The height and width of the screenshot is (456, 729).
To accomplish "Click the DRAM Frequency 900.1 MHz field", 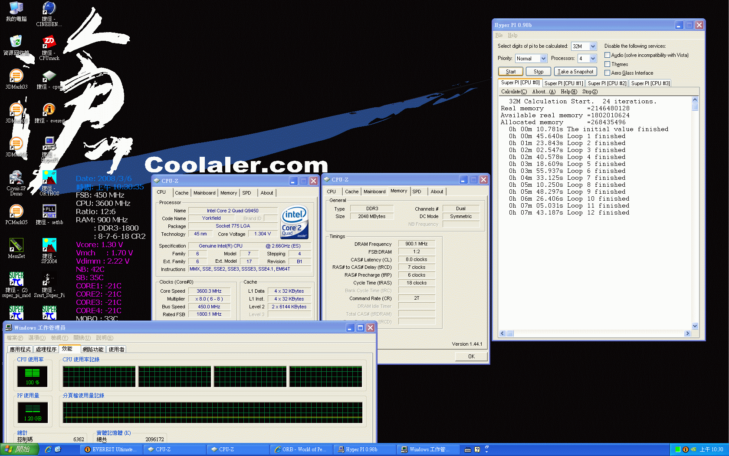I will click(x=417, y=244).
